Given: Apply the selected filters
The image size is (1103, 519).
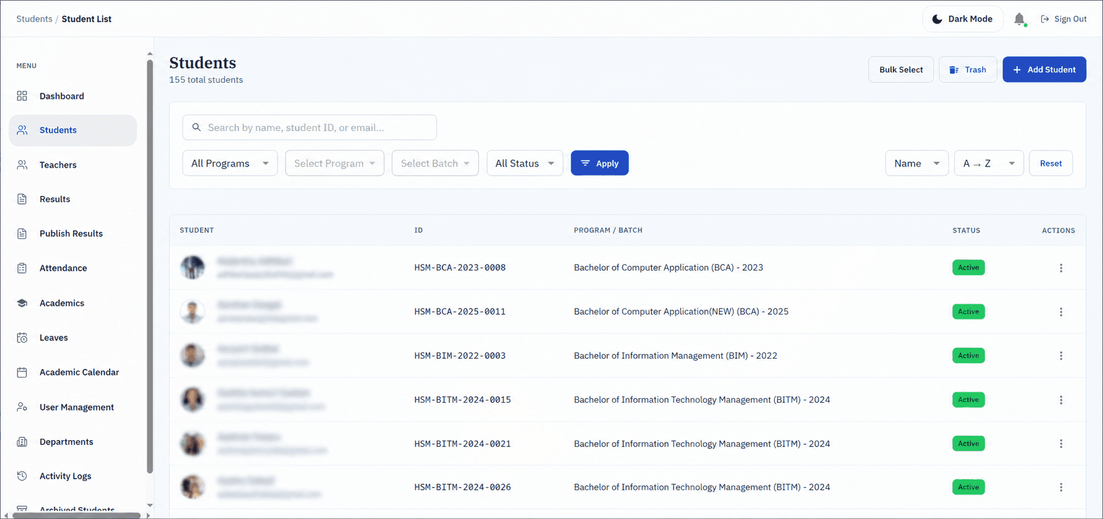Looking at the screenshot, I should pyautogui.click(x=599, y=163).
